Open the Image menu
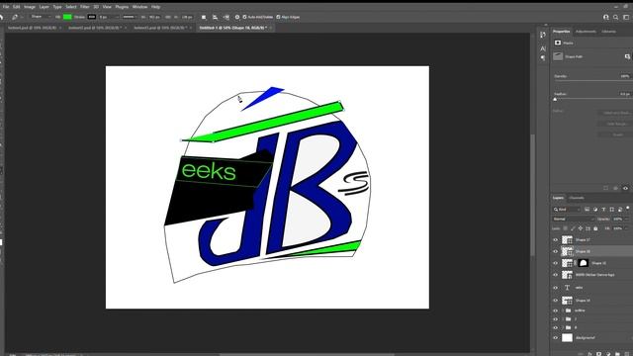The image size is (633, 356). (30, 7)
